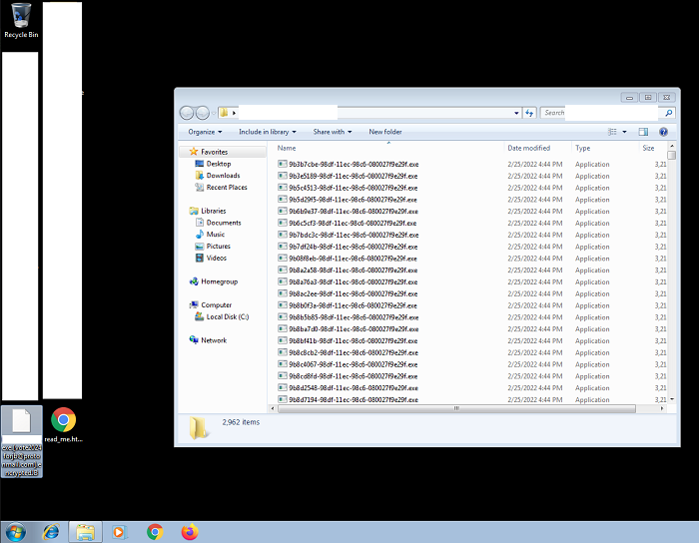The width and height of the screenshot is (699, 543).
Task: Sort files by Date modified column
Action: point(528,148)
